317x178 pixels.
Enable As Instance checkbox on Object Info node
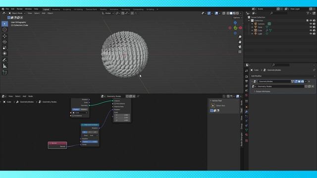(73, 116)
